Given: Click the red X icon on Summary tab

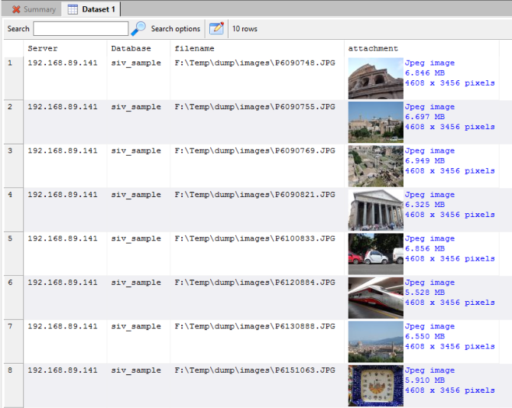Looking at the screenshot, I should 16,9.
